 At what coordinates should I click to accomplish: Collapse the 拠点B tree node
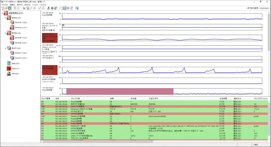pos(5,33)
